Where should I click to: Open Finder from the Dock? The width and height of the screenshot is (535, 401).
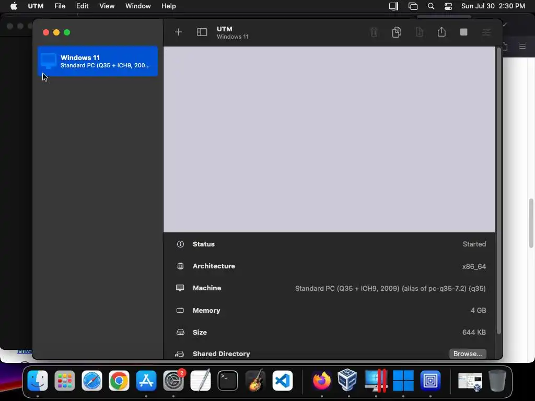click(38, 381)
